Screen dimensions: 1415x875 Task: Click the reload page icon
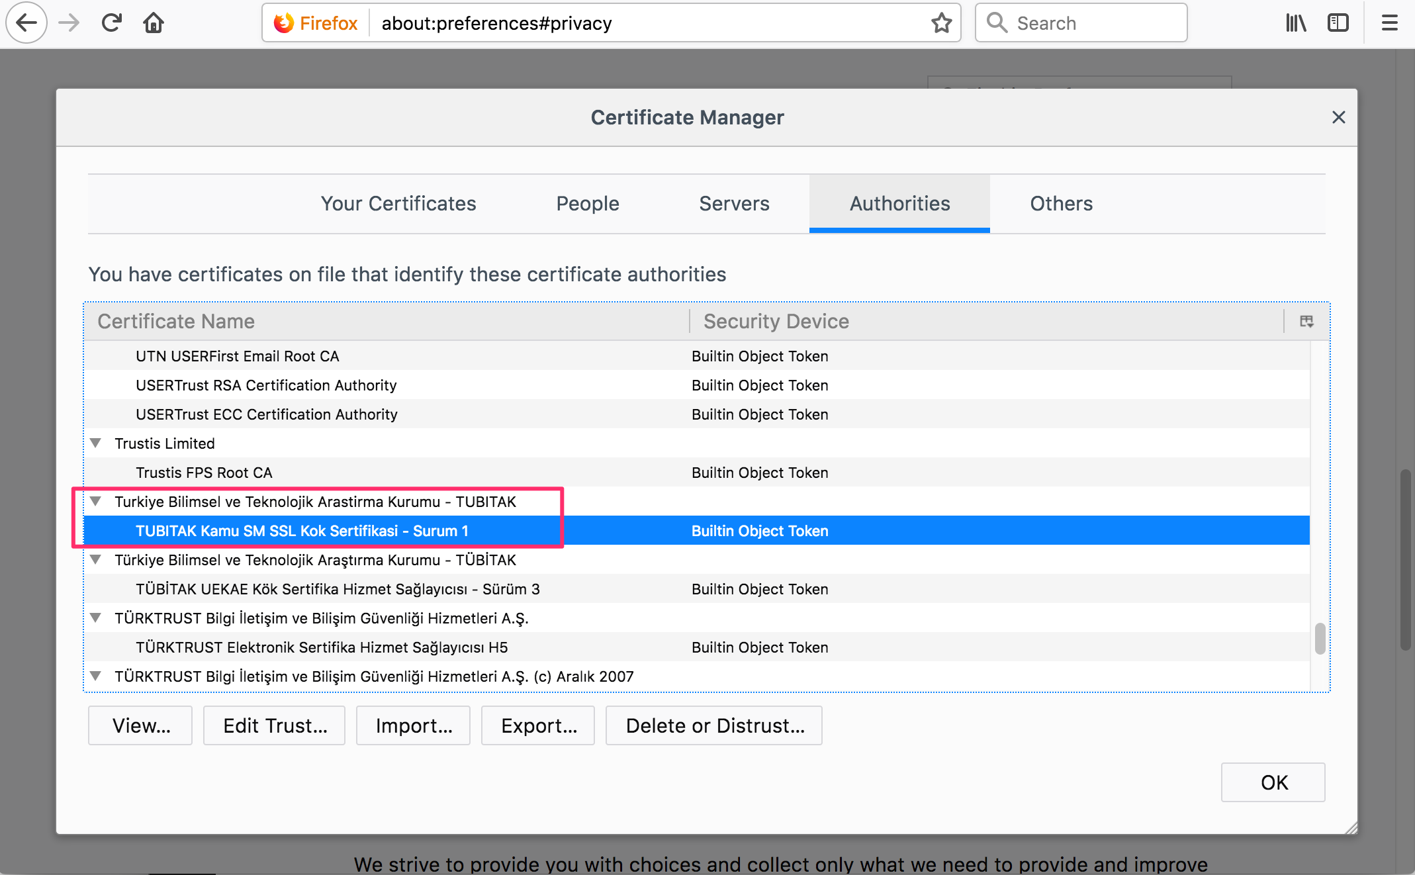point(111,23)
